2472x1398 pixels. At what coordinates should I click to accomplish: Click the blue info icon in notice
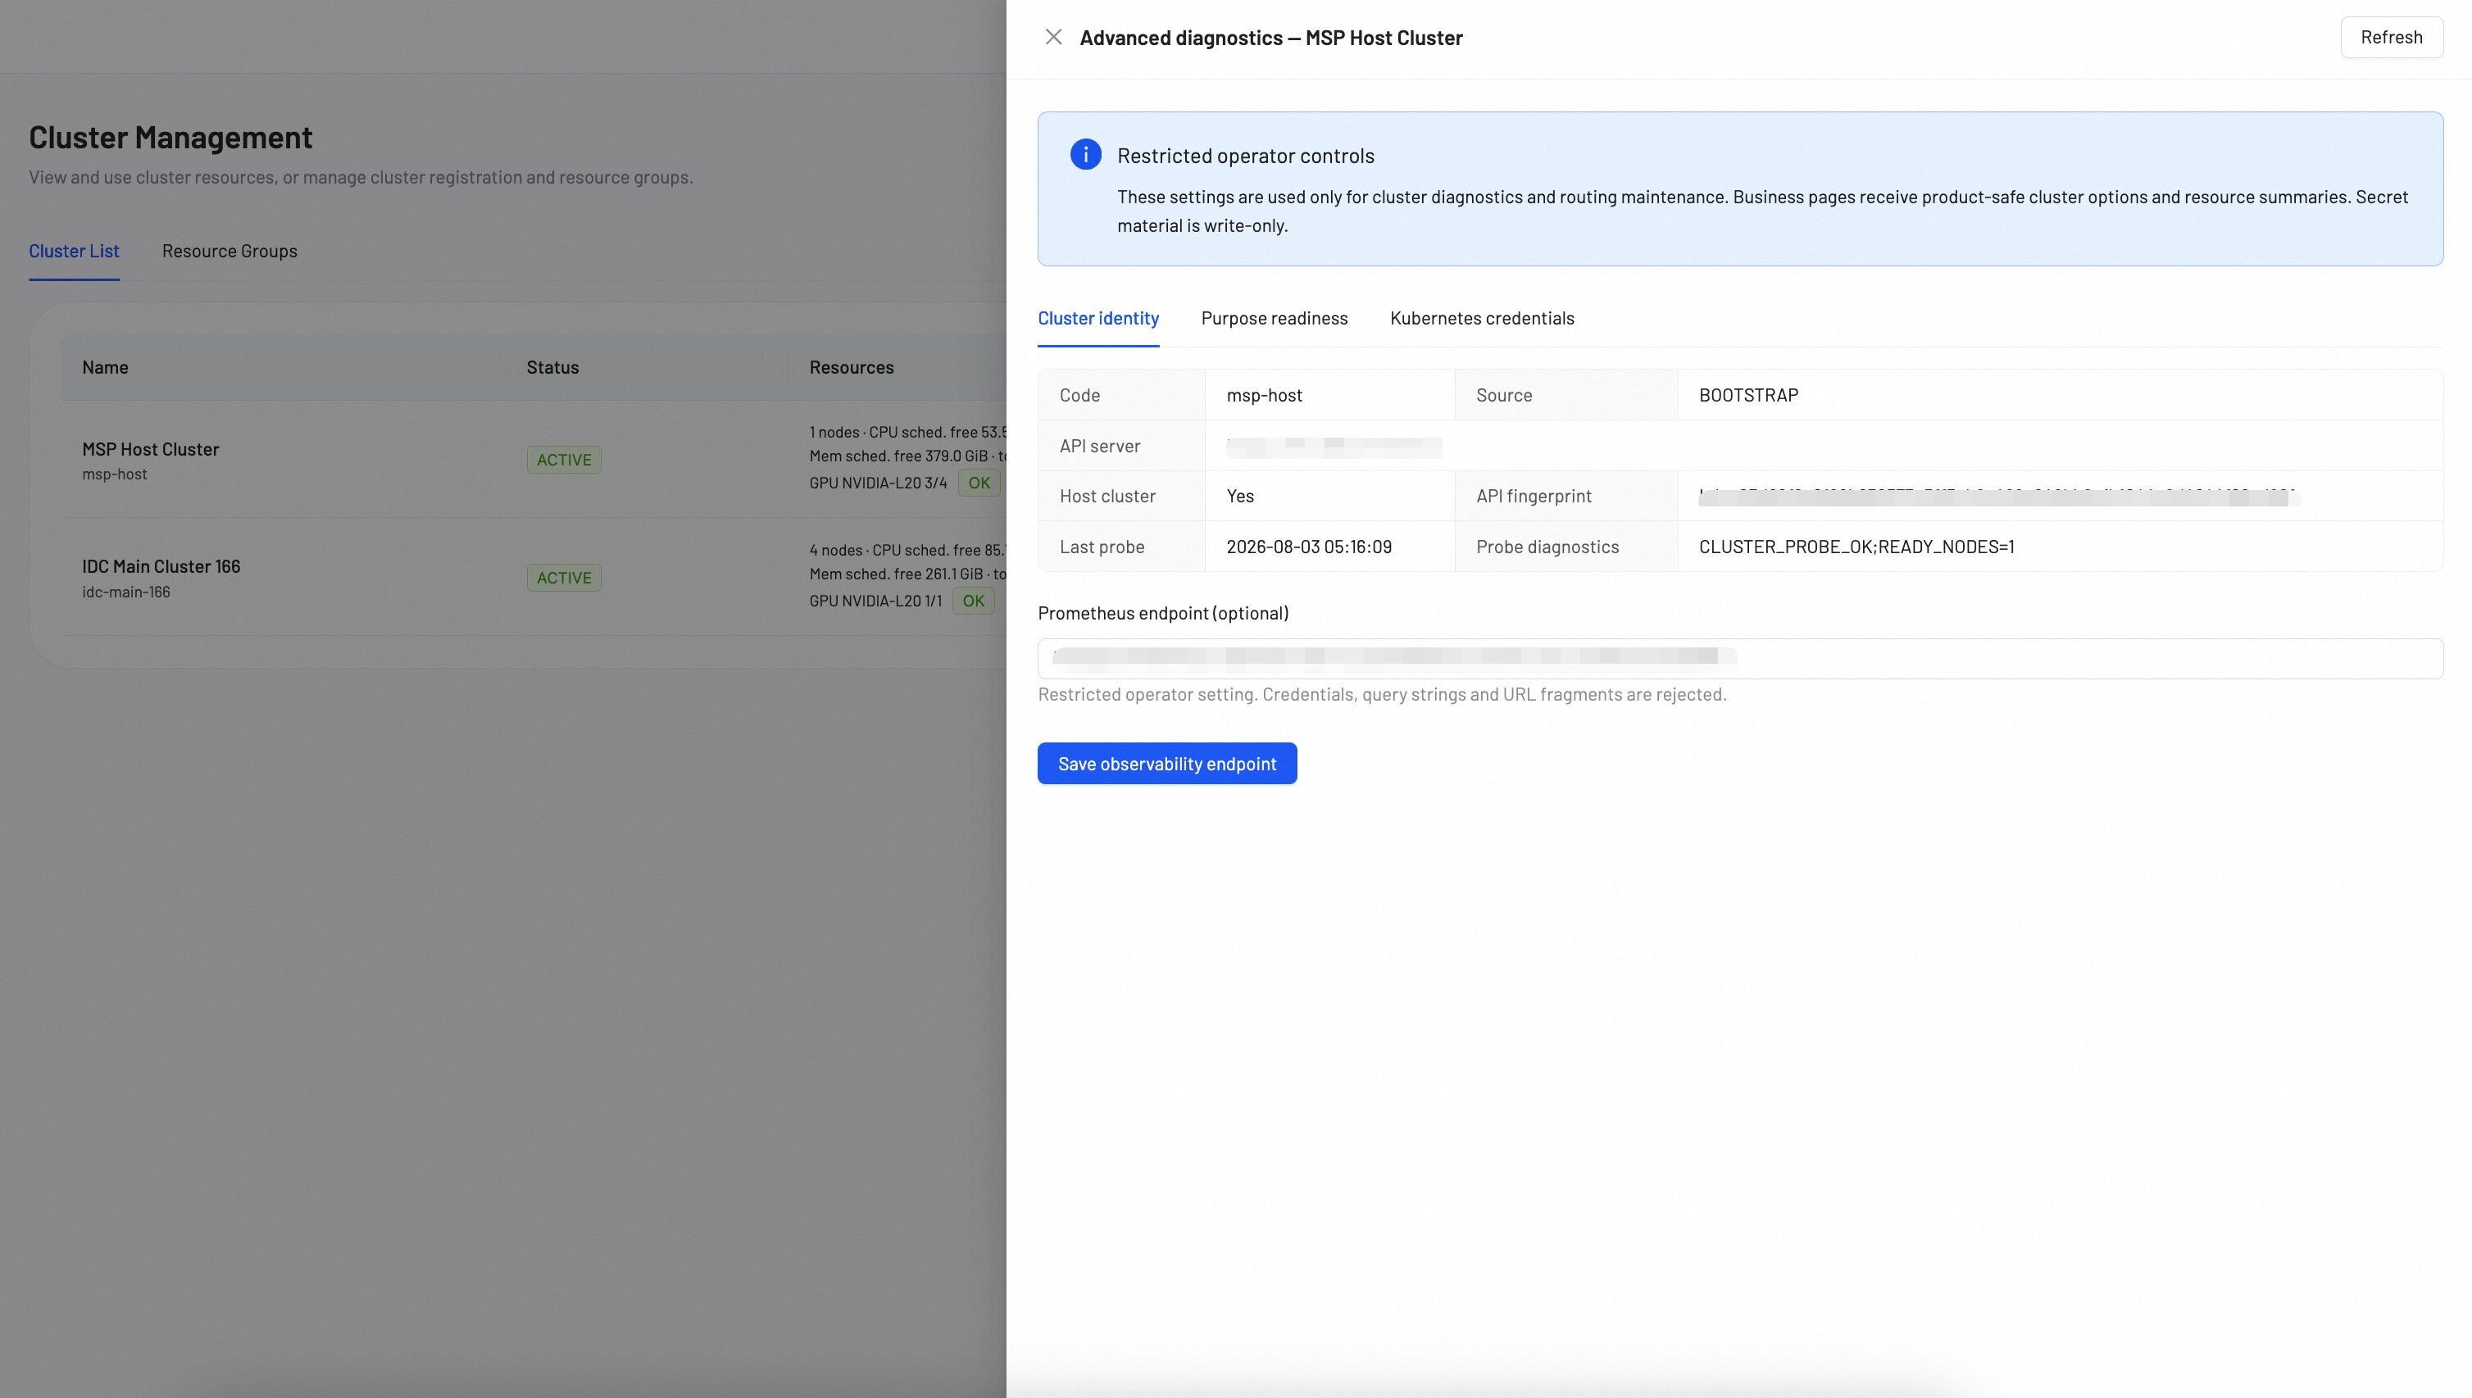point(1085,155)
